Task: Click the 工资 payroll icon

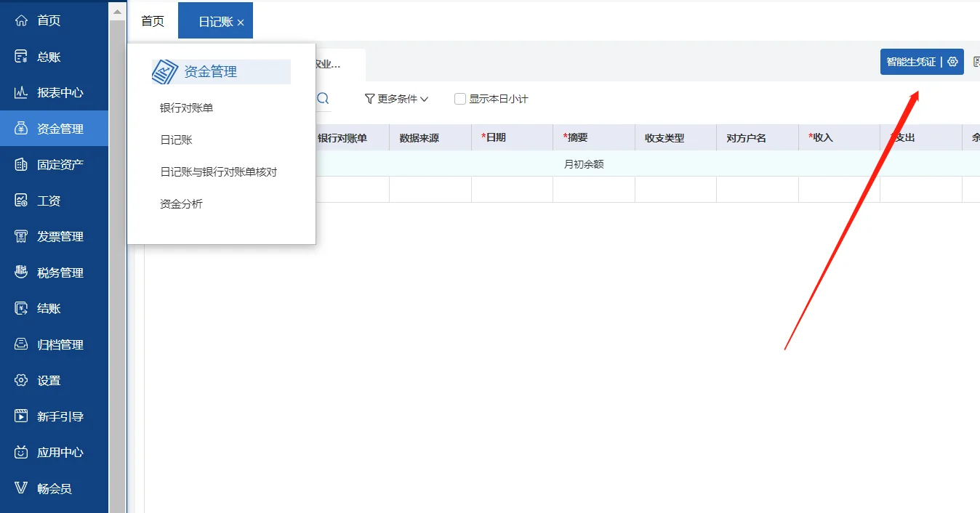Action: point(22,201)
